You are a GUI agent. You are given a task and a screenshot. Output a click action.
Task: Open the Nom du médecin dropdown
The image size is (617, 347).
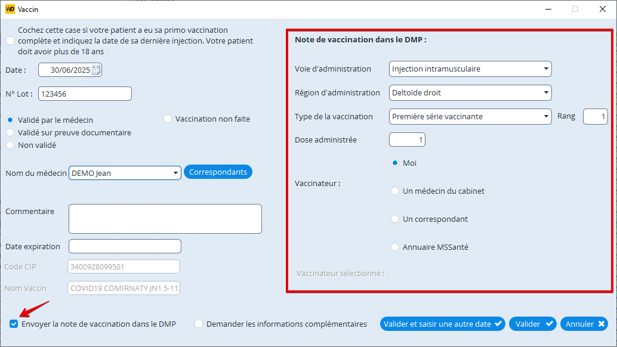[x=175, y=173]
